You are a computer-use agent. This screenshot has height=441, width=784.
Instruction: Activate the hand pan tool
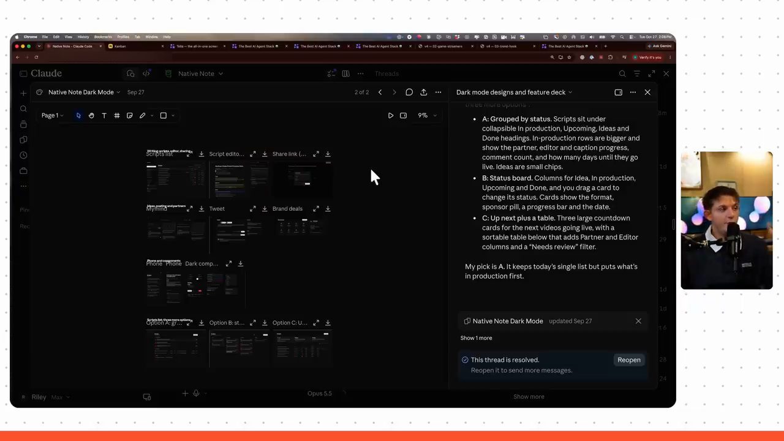pos(91,115)
